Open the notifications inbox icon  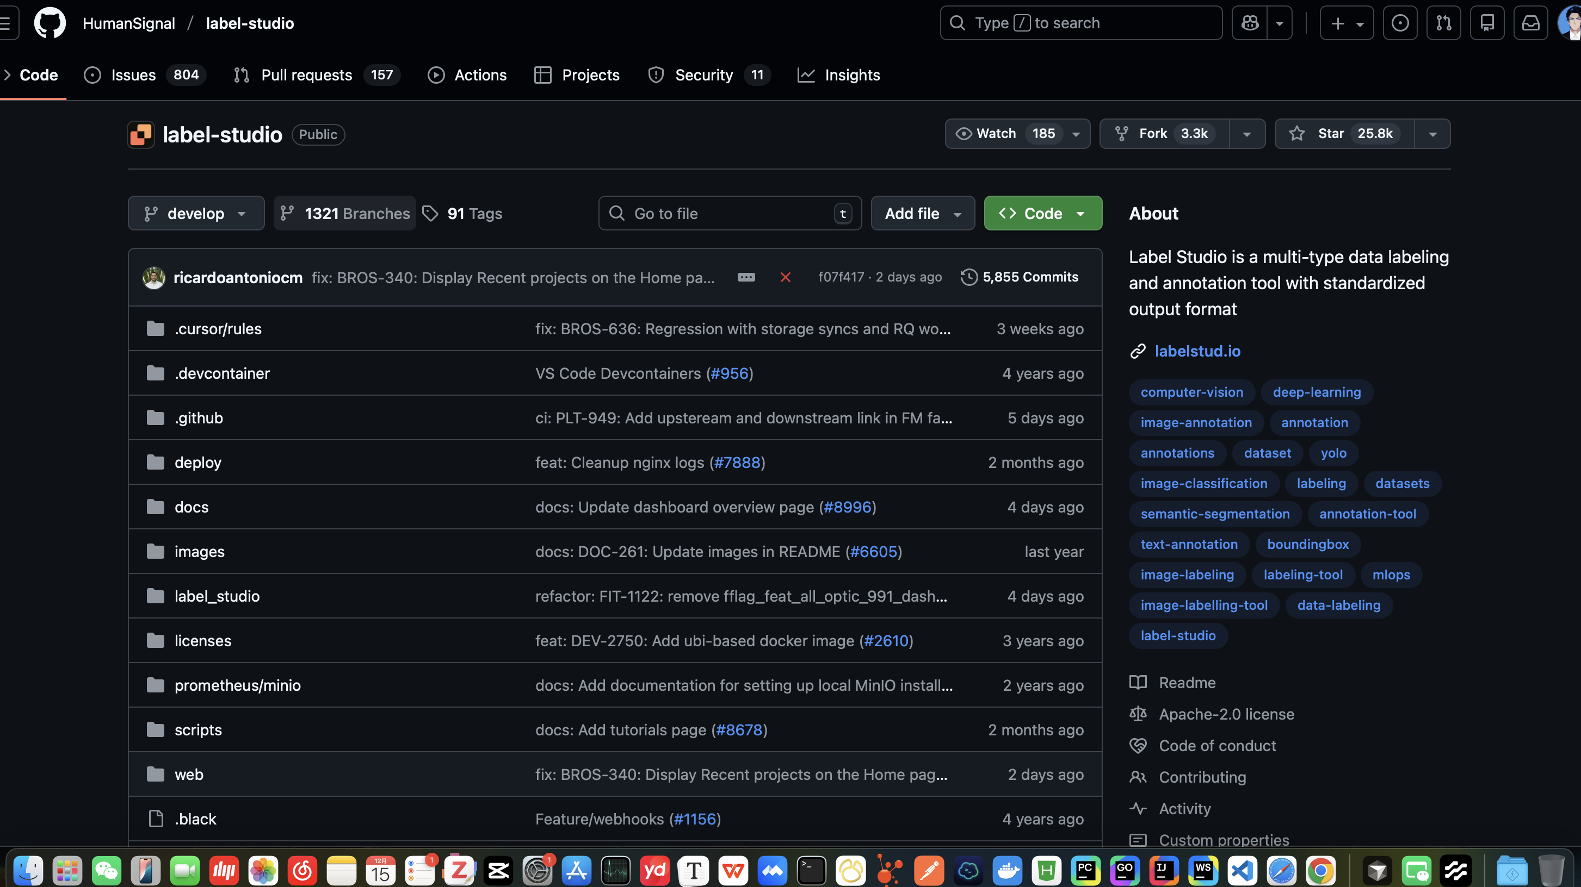click(1530, 23)
